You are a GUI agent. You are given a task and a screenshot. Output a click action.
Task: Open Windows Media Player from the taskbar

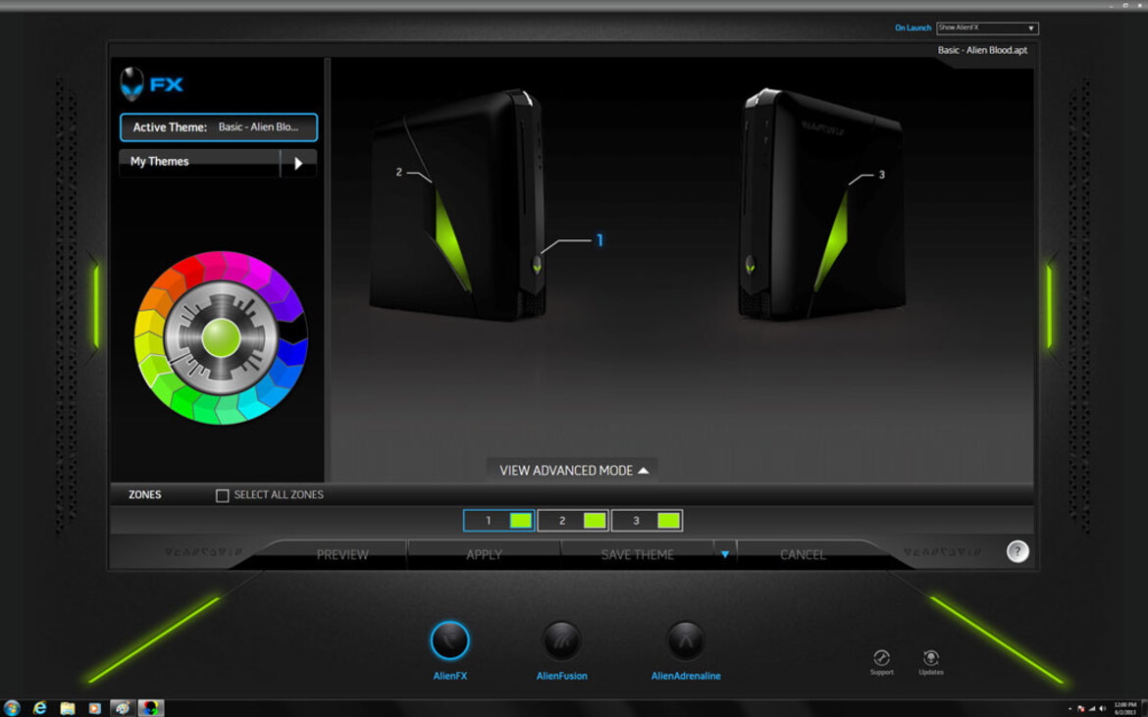[94, 707]
